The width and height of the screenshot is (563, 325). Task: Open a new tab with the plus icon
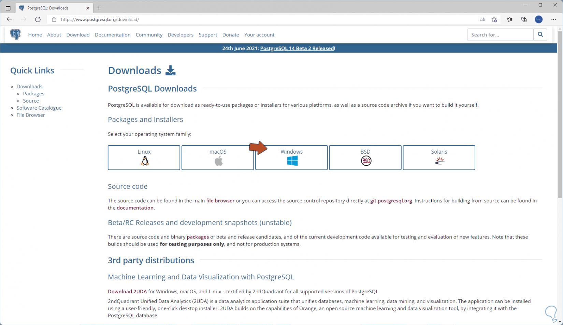click(99, 8)
